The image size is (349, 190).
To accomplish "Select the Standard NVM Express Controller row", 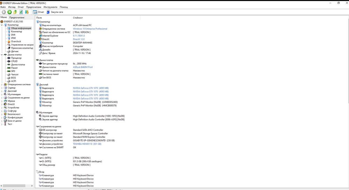I will point(89,137).
